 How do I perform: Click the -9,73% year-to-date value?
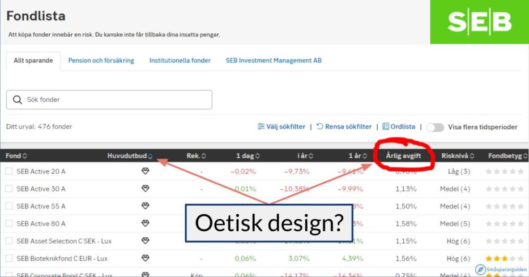(297, 171)
